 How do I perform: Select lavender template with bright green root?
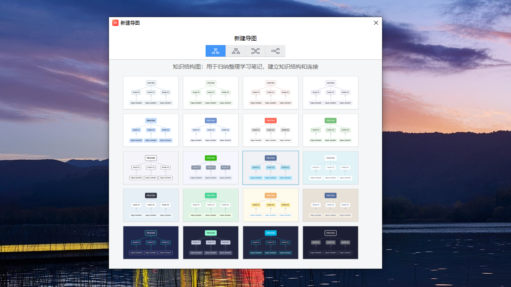(x=211, y=168)
